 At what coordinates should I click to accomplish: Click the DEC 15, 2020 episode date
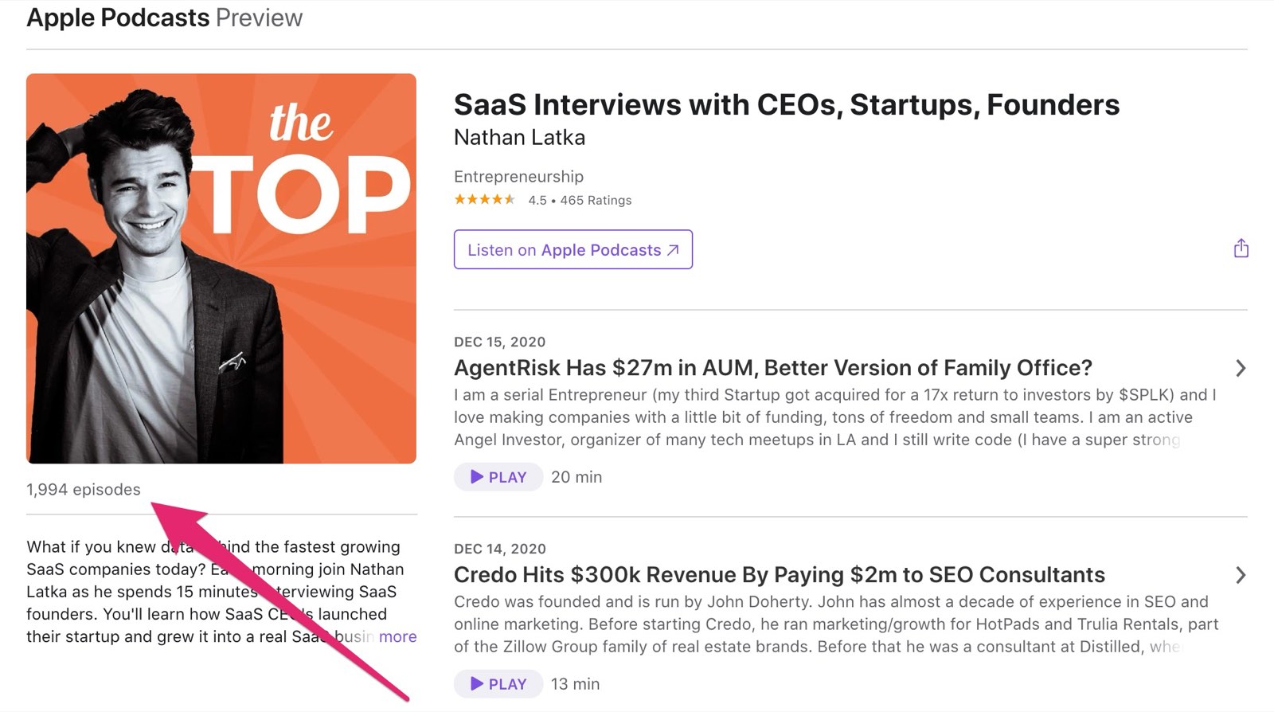click(x=499, y=342)
